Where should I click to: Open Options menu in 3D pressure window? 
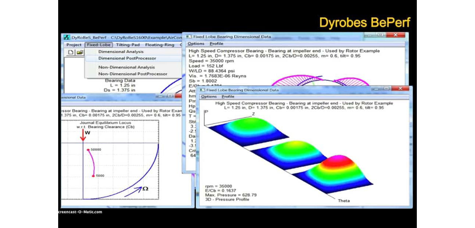pyautogui.click(x=209, y=97)
